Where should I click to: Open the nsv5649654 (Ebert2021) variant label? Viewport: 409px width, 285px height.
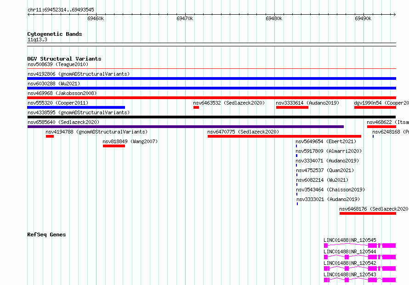tap(326, 141)
